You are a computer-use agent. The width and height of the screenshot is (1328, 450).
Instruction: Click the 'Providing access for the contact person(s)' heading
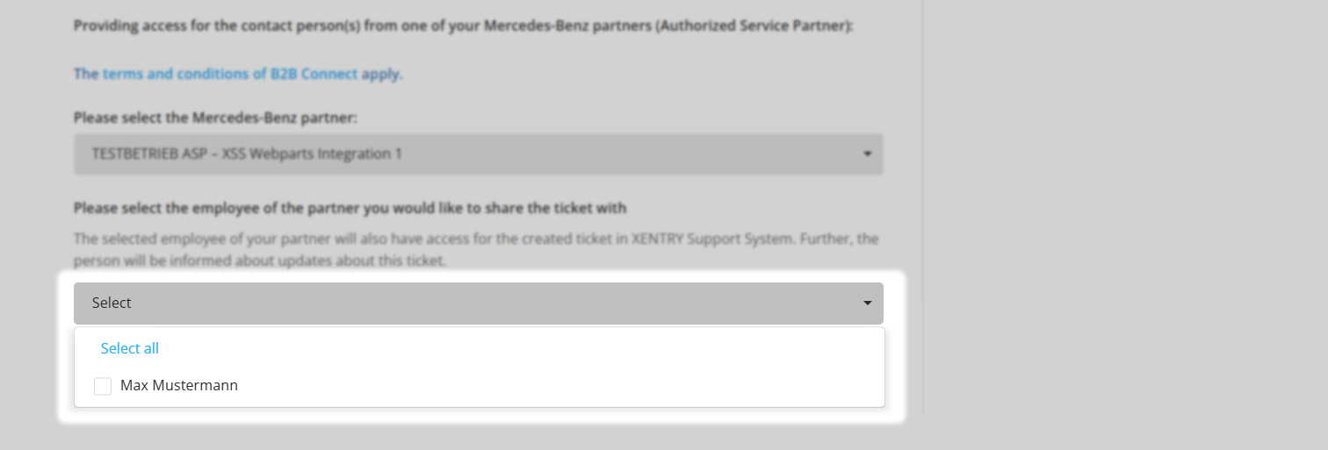pos(463,25)
